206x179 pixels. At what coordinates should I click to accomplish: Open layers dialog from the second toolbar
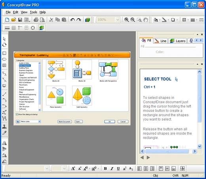[42, 28]
